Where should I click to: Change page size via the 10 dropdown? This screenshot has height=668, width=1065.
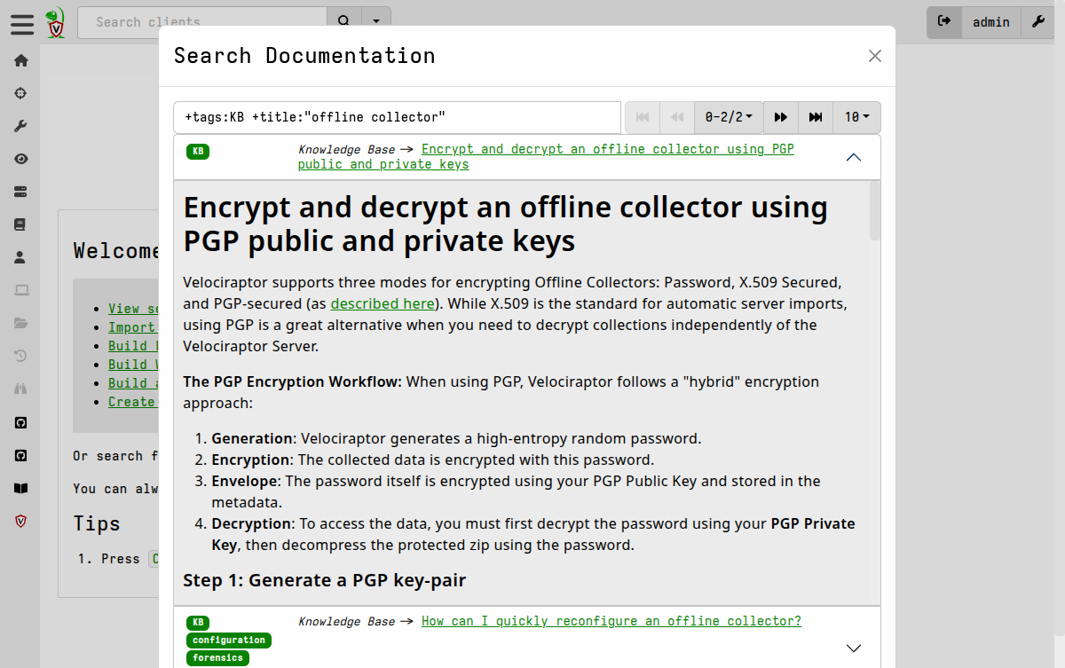coord(856,116)
